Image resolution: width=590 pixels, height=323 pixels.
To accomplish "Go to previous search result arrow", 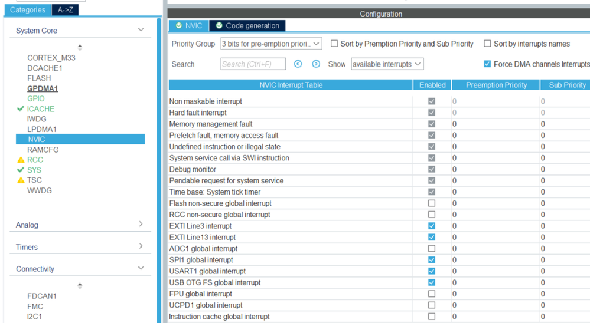I will click(298, 64).
